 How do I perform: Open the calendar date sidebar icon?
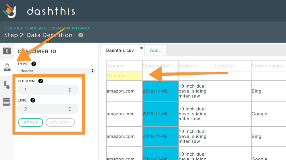click(x=7, y=51)
